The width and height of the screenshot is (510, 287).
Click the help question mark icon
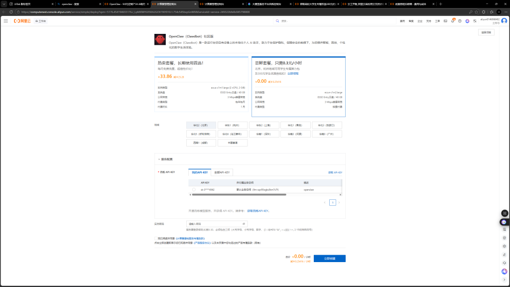[x=460, y=21]
